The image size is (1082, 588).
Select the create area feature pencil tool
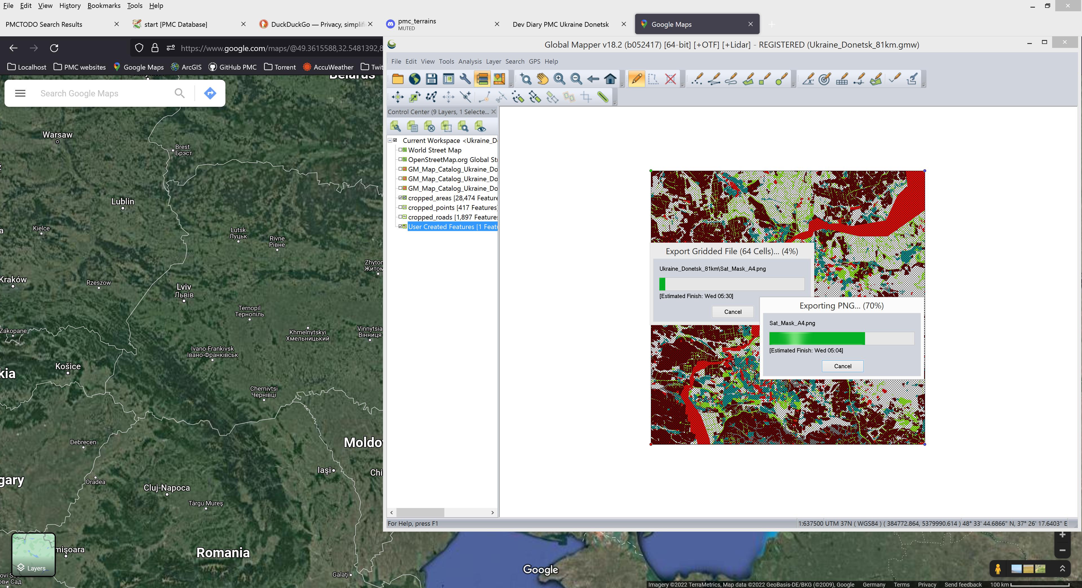point(748,79)
